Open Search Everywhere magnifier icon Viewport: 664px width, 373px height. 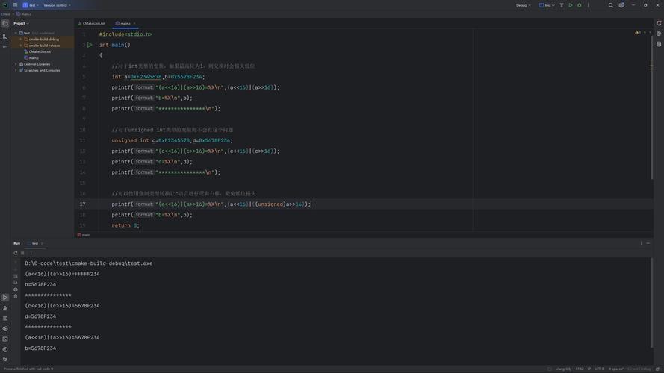pyautogui.click(x=610, y=5)
